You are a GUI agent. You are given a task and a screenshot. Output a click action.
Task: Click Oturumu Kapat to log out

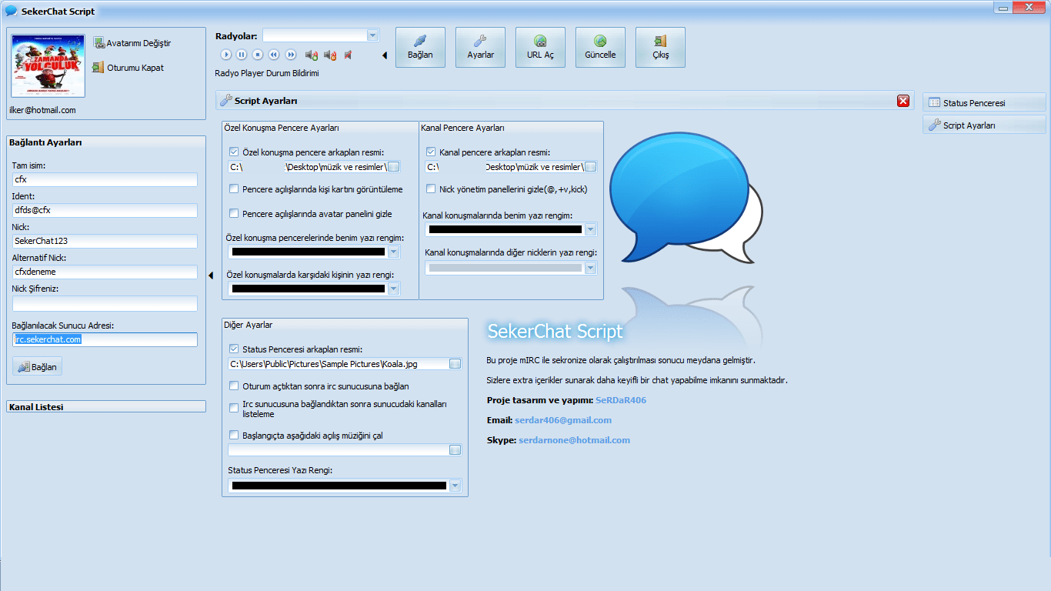(128, 68)
